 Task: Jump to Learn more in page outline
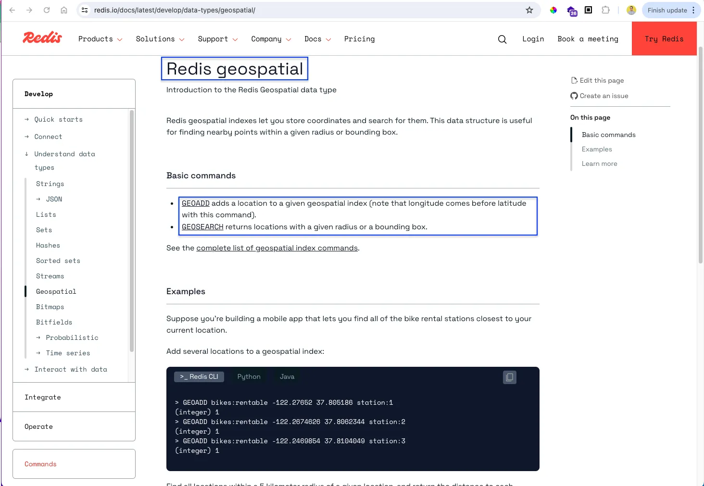tap(599, 164)
